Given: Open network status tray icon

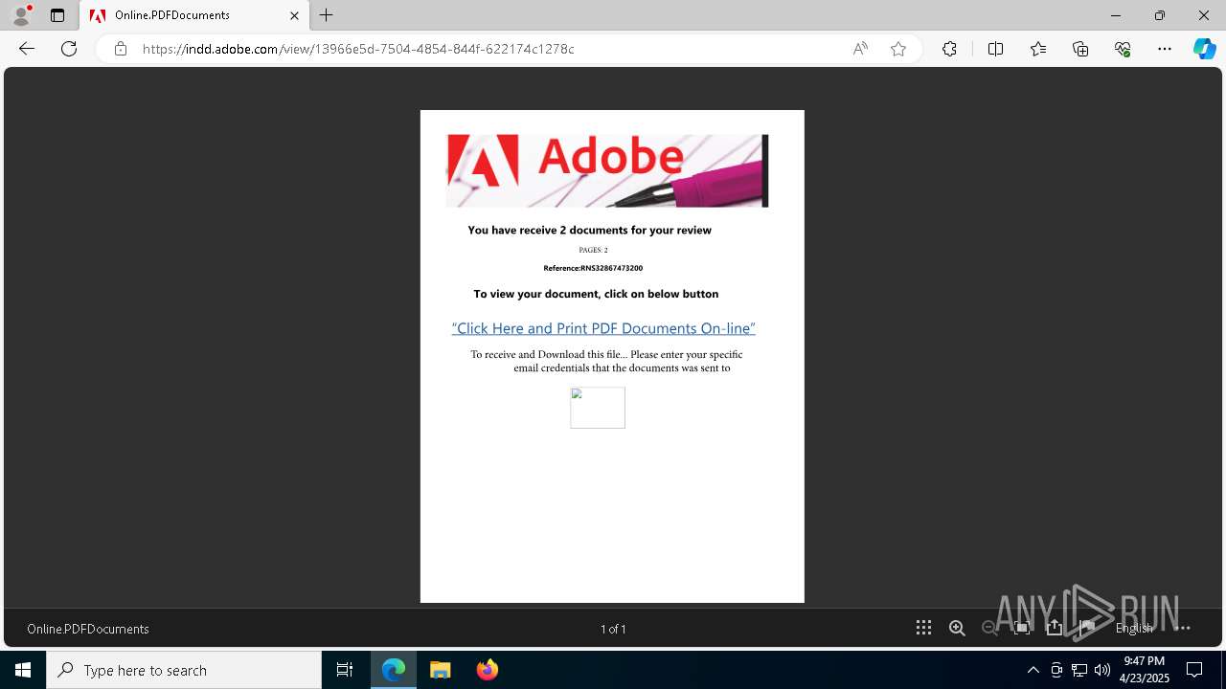Looking at the screenshot, I should [x=1079, y=670].
